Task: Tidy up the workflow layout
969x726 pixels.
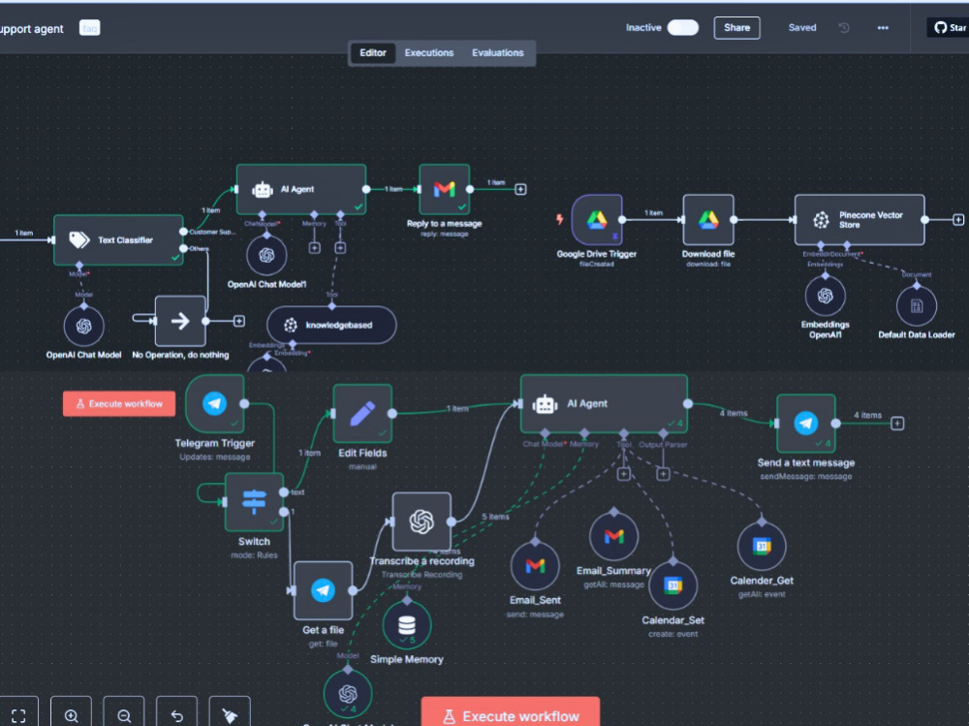Action: (230, 715)
